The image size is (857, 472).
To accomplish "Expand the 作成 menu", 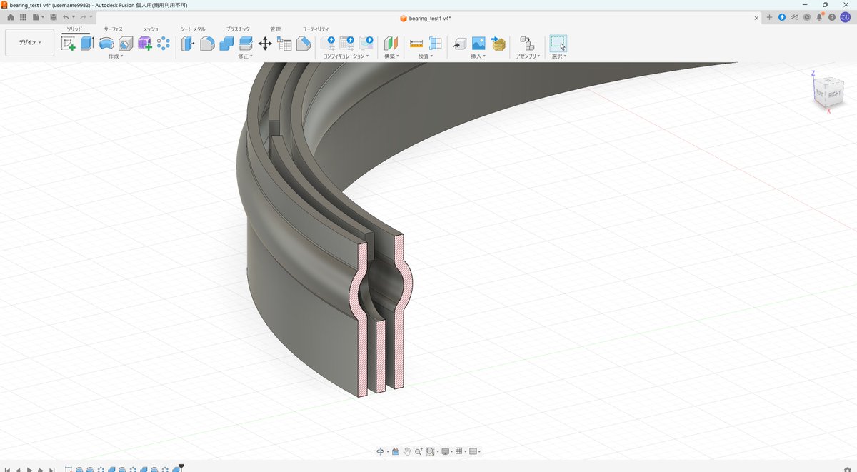I will tap(116, 56).
